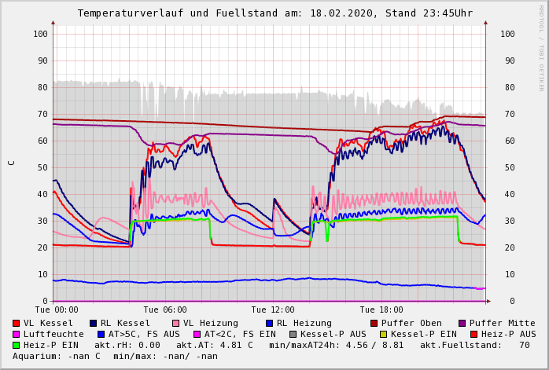Click the Tue 18:00 time axis label

(x=381, y=310)
